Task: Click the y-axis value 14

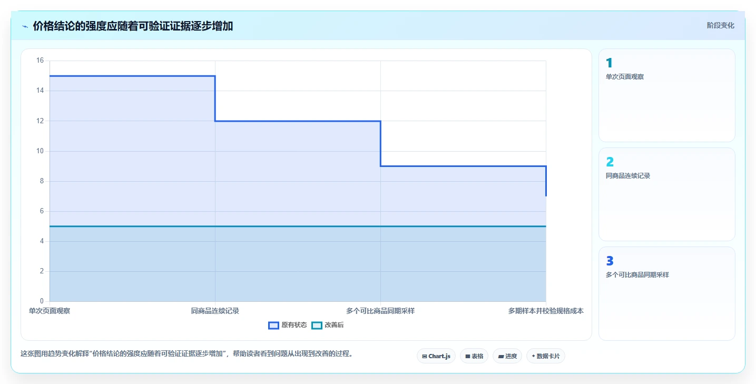Action: point(40,91)
